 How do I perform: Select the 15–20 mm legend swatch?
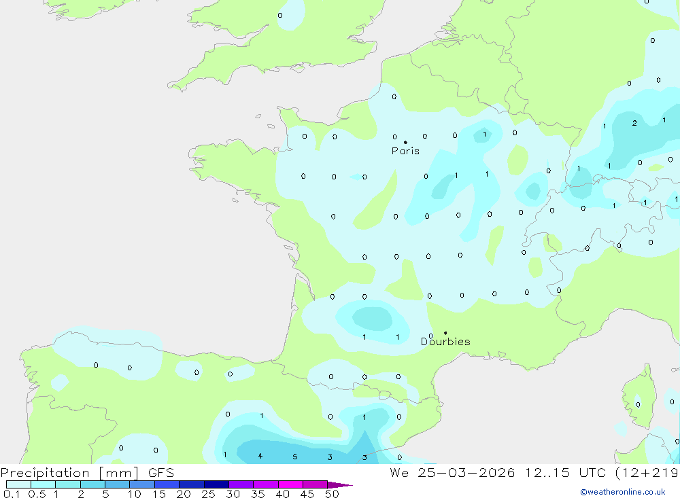167,484
